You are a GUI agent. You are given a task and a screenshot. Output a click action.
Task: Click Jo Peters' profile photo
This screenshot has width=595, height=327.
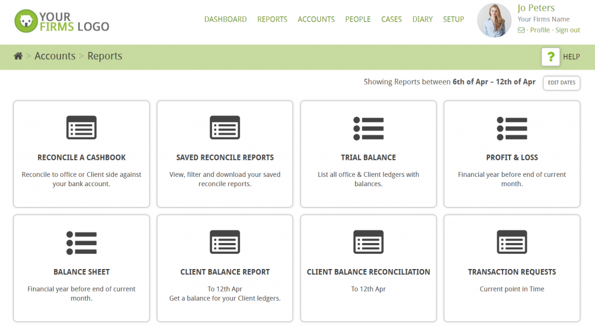click(x=494, y=20)
